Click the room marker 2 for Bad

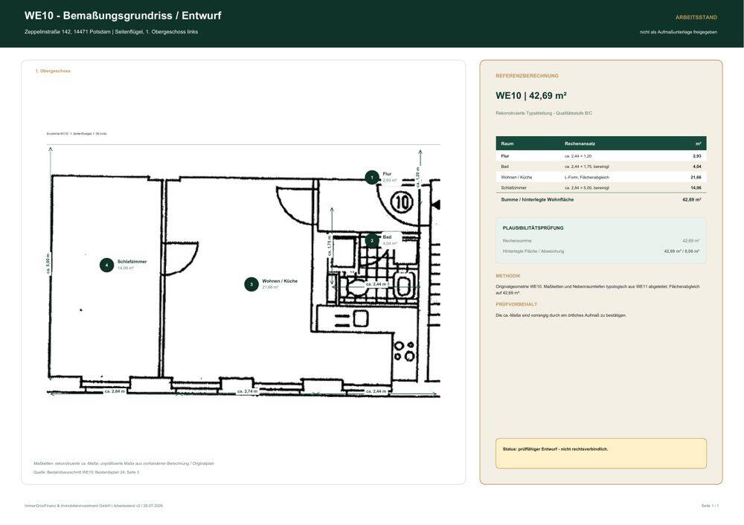[372, 241]
